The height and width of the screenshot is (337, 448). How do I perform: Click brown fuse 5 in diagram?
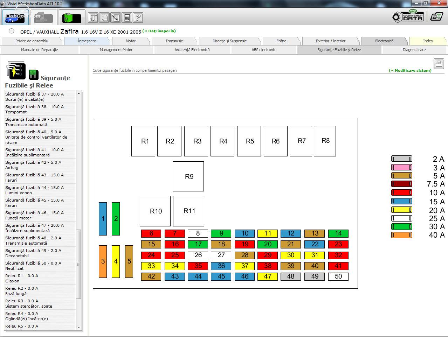click(129, 261)
